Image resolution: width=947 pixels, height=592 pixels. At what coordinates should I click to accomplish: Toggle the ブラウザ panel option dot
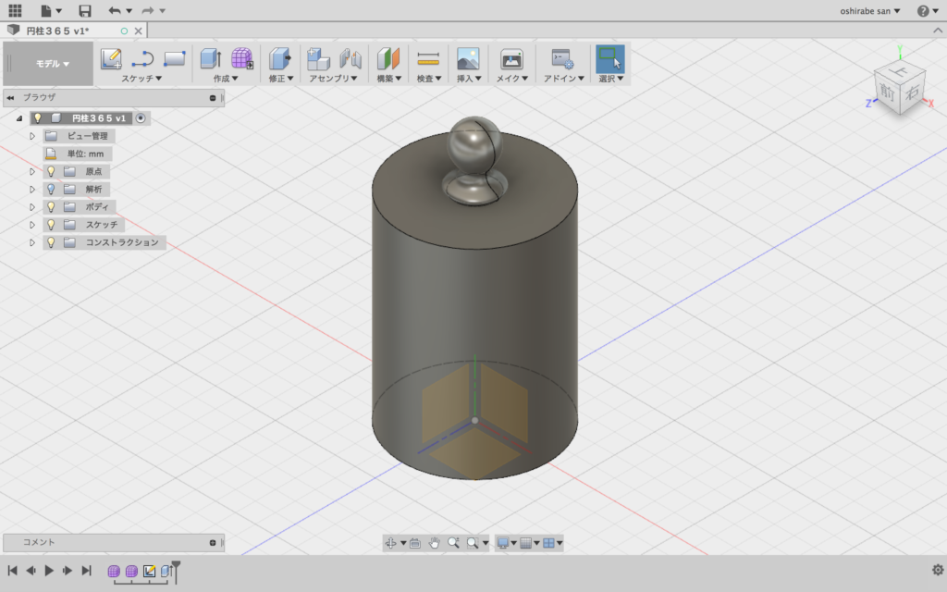click(213, 97)
